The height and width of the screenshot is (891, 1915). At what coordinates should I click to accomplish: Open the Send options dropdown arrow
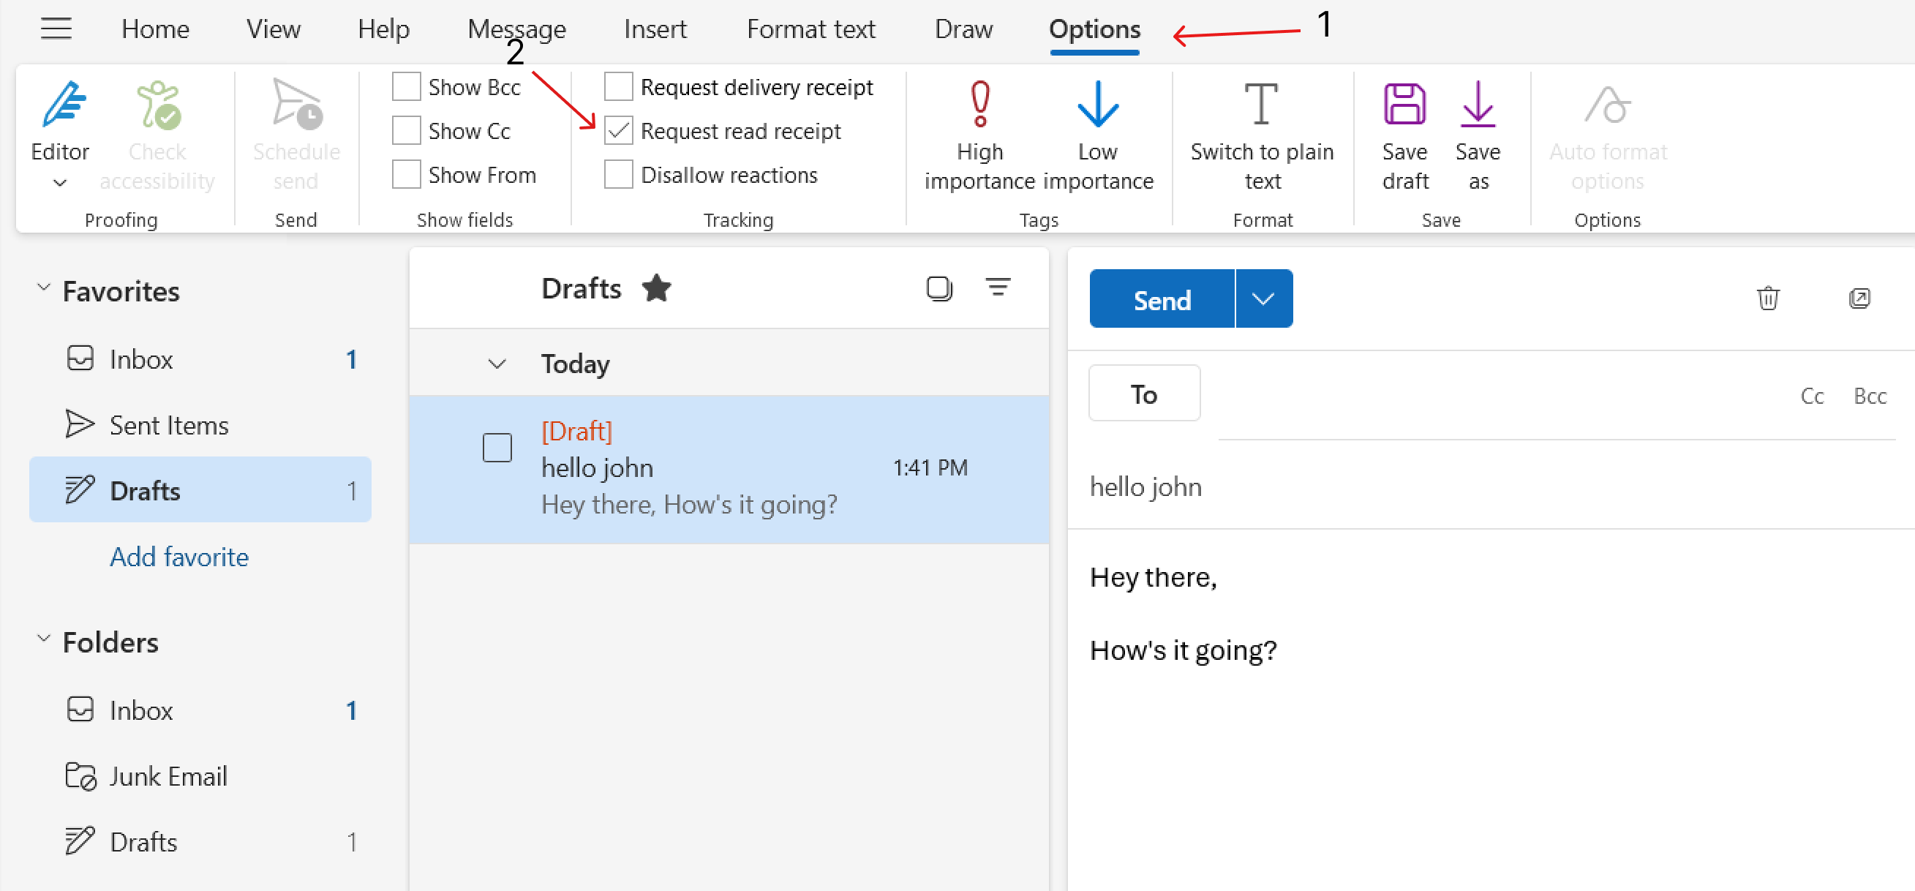(x=1263, y=299)
